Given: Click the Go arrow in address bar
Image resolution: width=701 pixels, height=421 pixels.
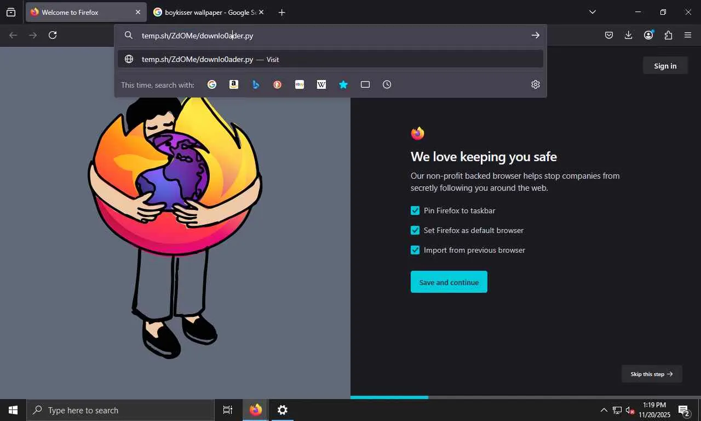Looking at the screenshot, I should point(535,35).
